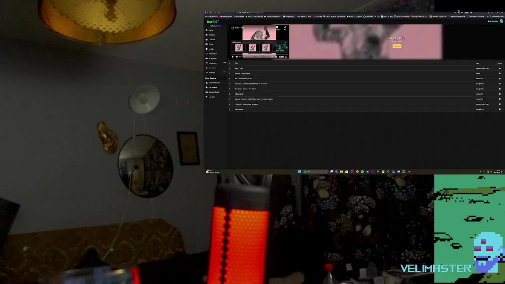Click the Go Premium link

coord(493,21)
